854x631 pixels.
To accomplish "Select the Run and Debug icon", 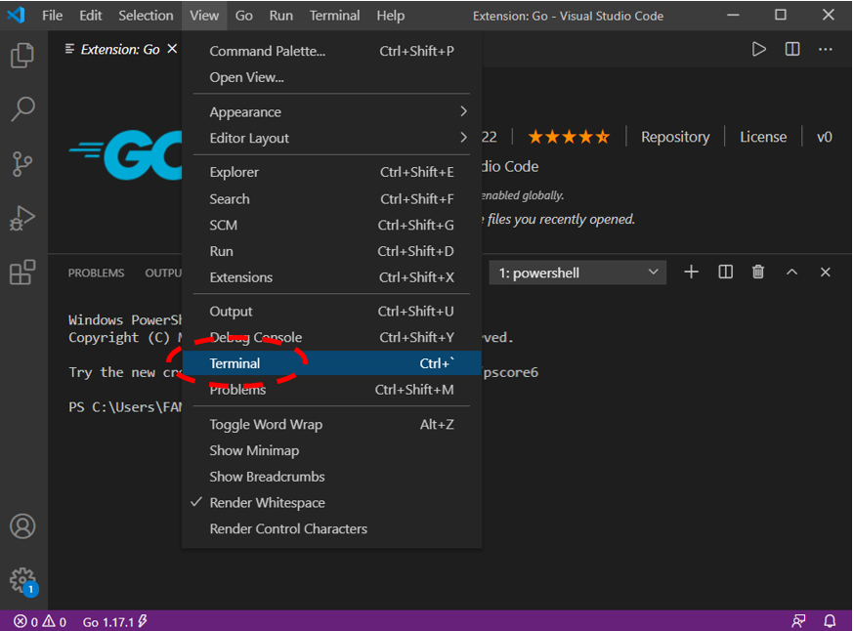I will coord(22,219).
